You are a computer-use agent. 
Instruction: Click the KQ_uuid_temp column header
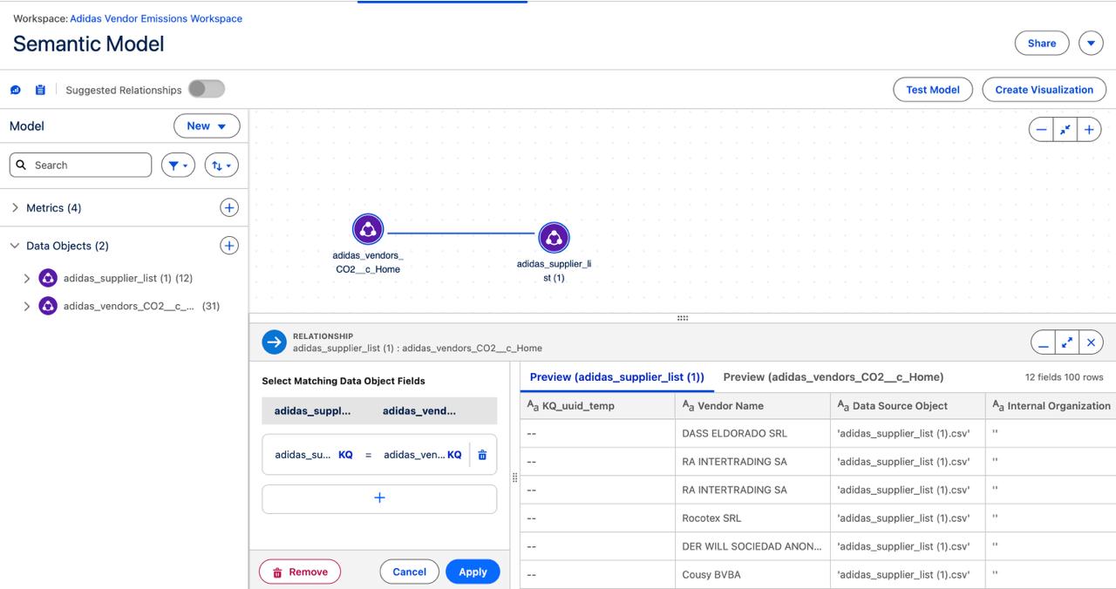click(x=597, y=406)
